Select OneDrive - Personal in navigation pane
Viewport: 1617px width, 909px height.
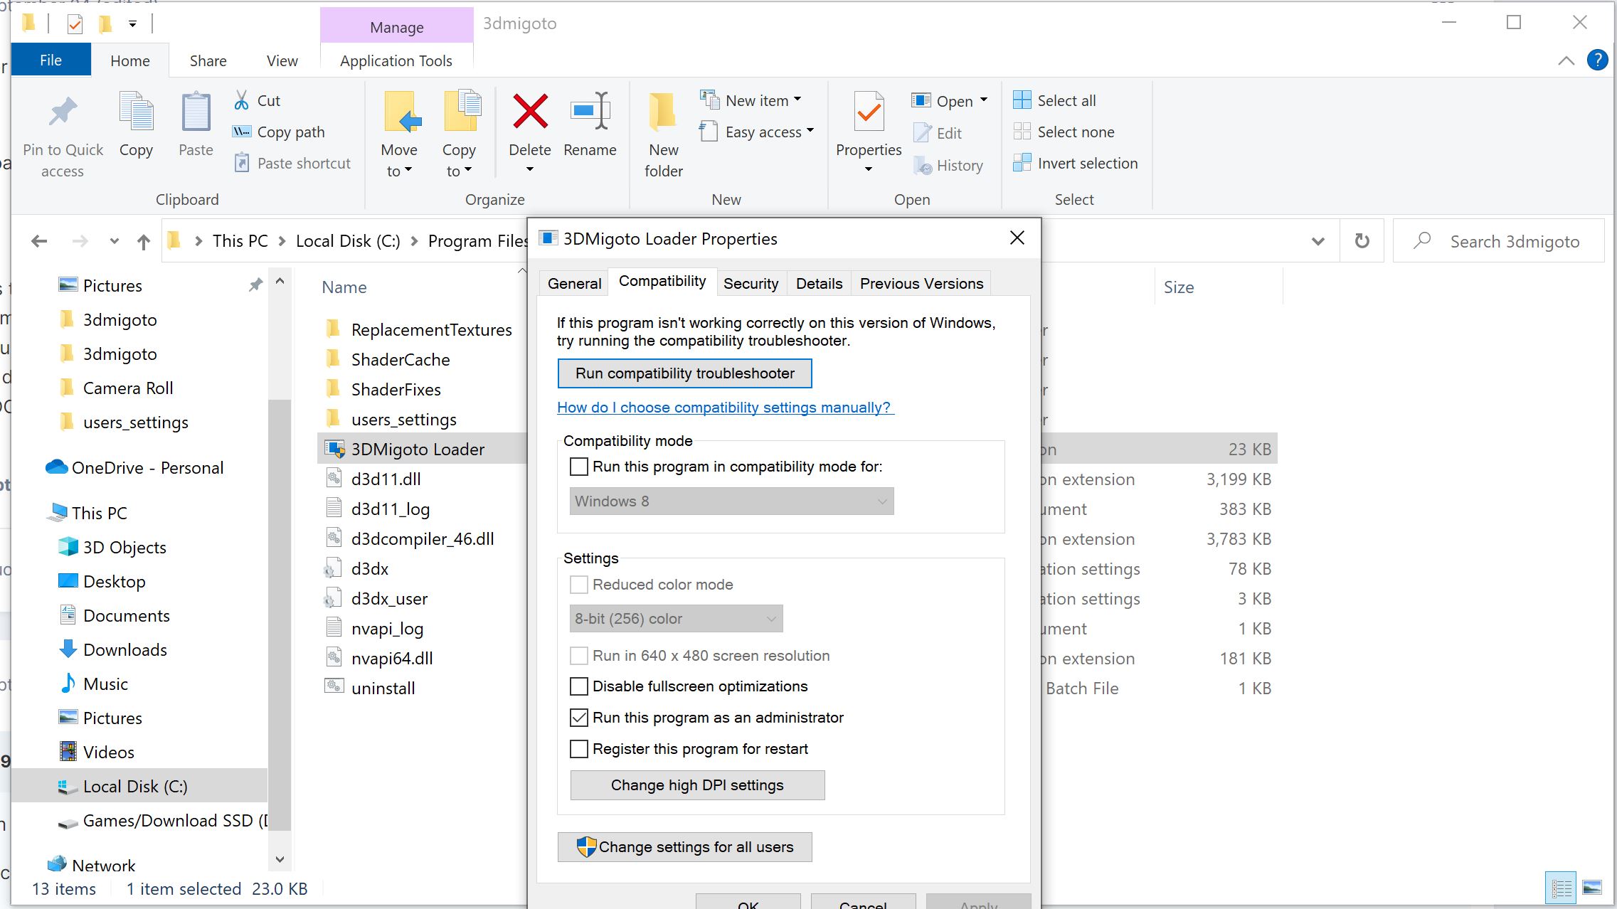147,467
